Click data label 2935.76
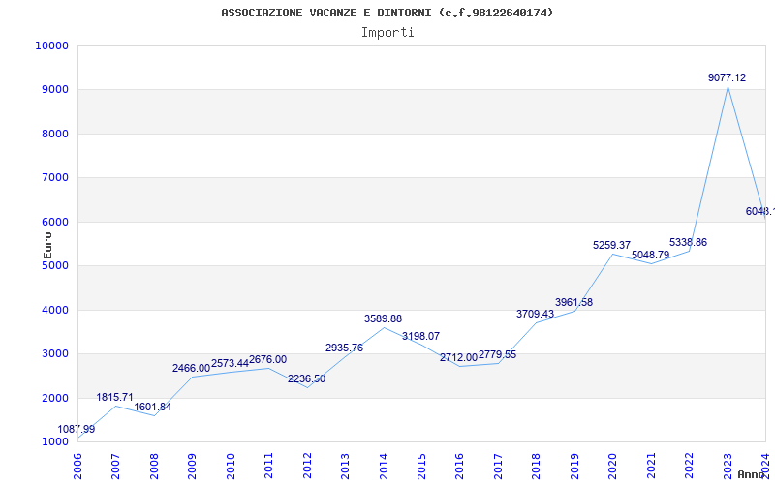The width and height of the screenshot is (775, 484). click(x=345, y=348)
